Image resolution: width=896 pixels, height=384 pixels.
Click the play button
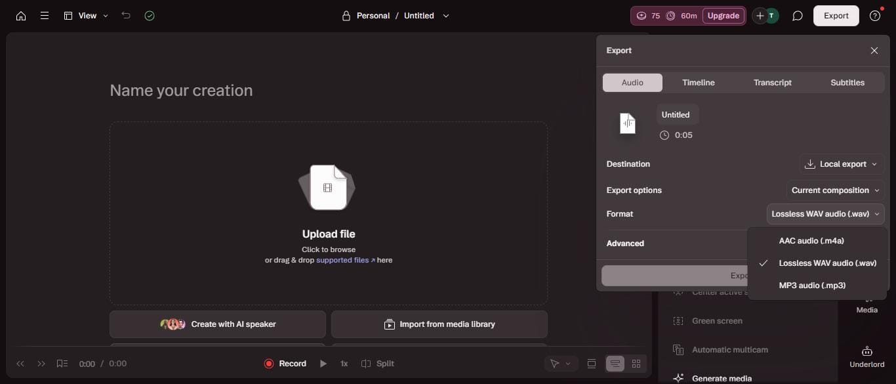click(323, 364)
